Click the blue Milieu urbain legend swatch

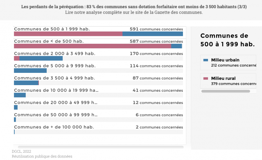tap(206, 60)
